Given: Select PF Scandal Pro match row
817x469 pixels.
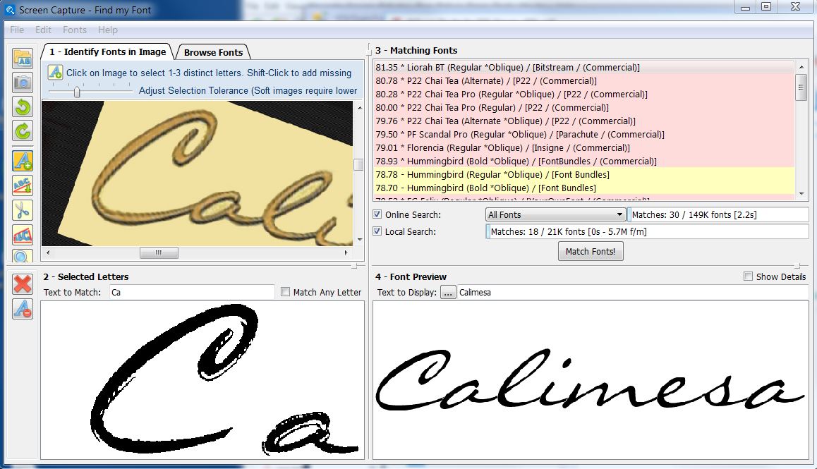Looking at the screenshot, I should pos(583,135).
